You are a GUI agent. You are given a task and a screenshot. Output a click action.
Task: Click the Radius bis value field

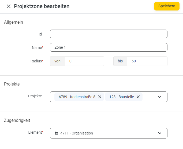point(147,61)
